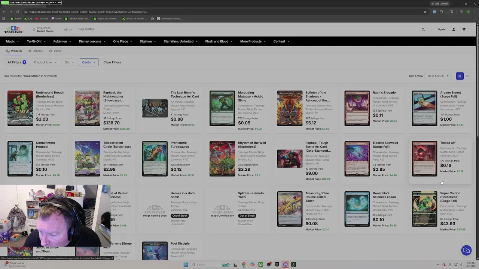Expand the Digimon menu
Image resolution: width=479 pixels, height=269 pixels.
pyautogui.click(x=148, y=41)
